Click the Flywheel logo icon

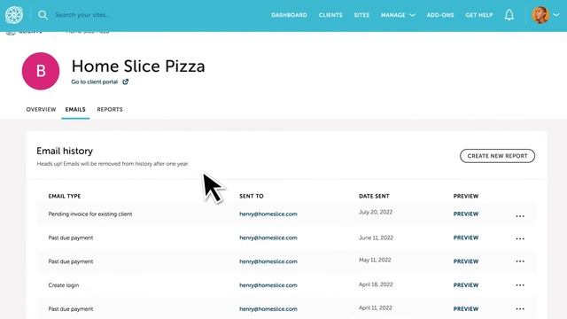point(14,15)
